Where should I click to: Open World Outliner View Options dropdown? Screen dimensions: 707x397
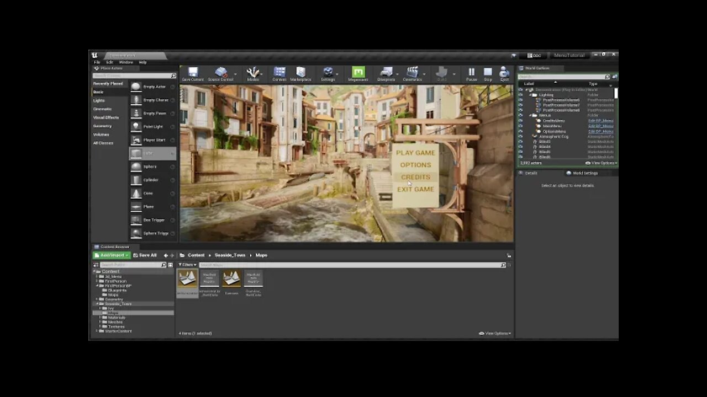click(602, 163)
